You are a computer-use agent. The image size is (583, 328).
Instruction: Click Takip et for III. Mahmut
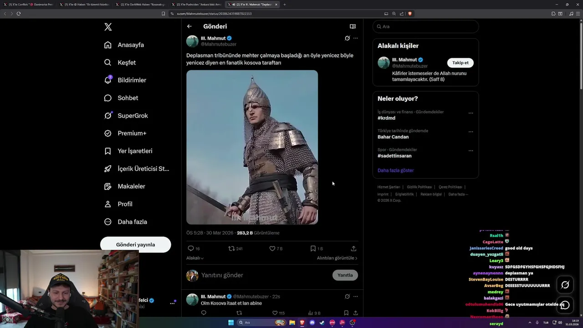[460, 63]
